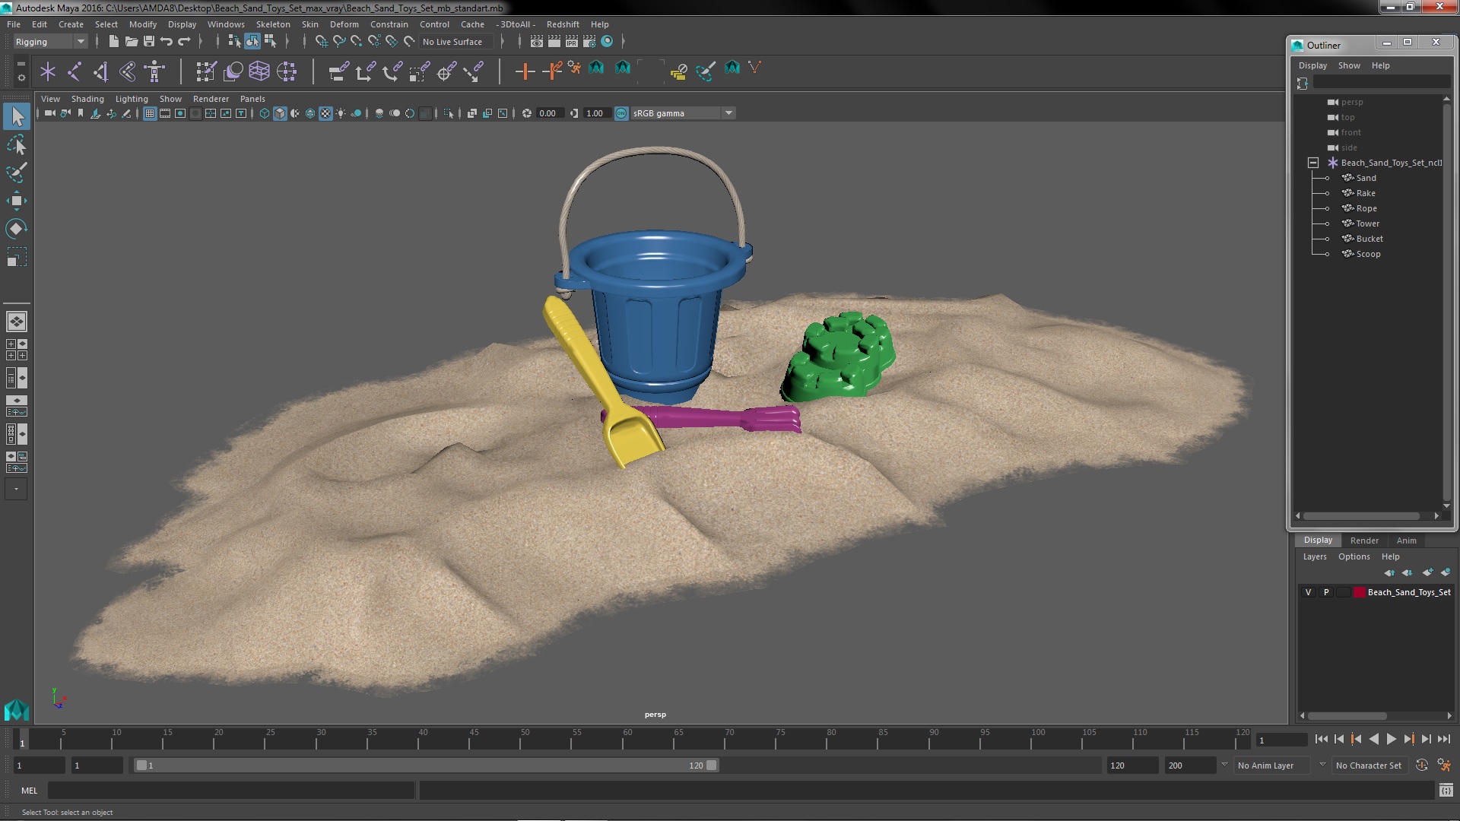Viewport: 1460px width, 821px height.
Task: Click the Create Joint tool icon
Action: (x=74, y=71)
